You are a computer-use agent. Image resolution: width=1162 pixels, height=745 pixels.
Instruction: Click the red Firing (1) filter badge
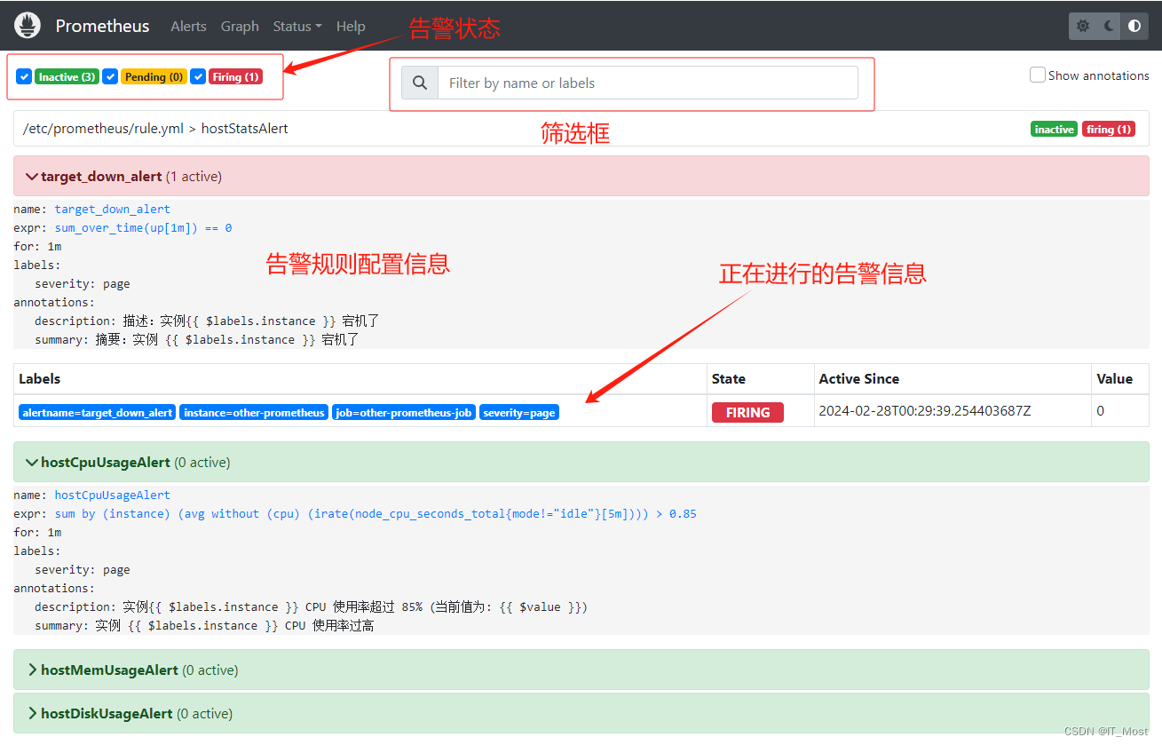click(235, 77)
